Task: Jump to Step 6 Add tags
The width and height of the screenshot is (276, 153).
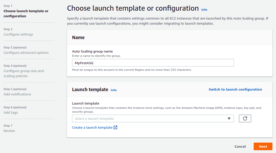Action: [11, 112]
